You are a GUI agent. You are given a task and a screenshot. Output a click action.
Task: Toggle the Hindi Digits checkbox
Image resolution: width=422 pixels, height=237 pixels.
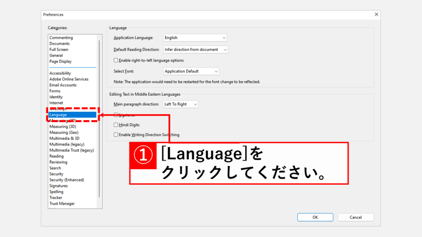[x=116, y=125]
